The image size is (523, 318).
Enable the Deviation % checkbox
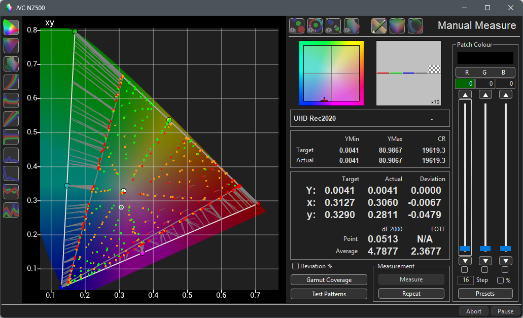295,266
